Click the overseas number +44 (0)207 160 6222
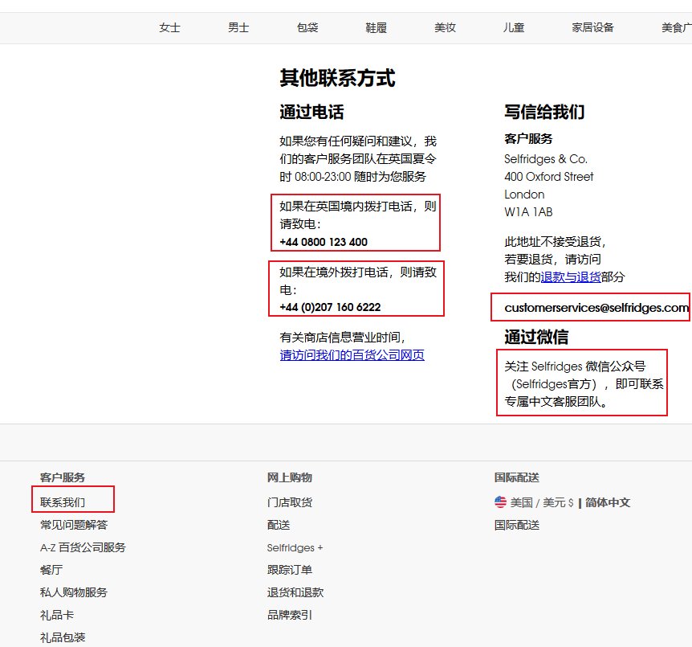 coord(330,307)
